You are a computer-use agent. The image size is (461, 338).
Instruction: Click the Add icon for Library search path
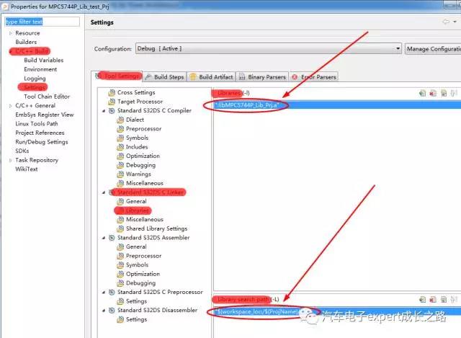pos(422,298)
